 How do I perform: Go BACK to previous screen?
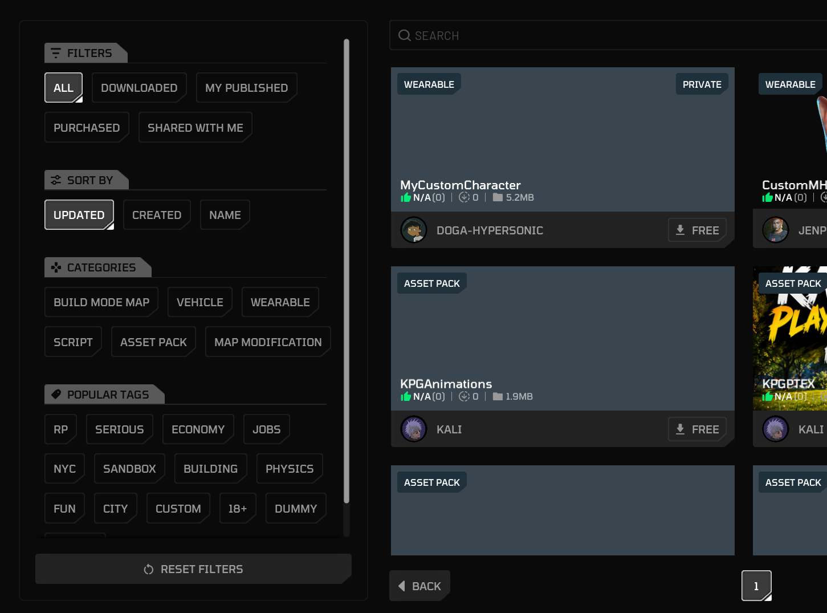coord(419,586)
